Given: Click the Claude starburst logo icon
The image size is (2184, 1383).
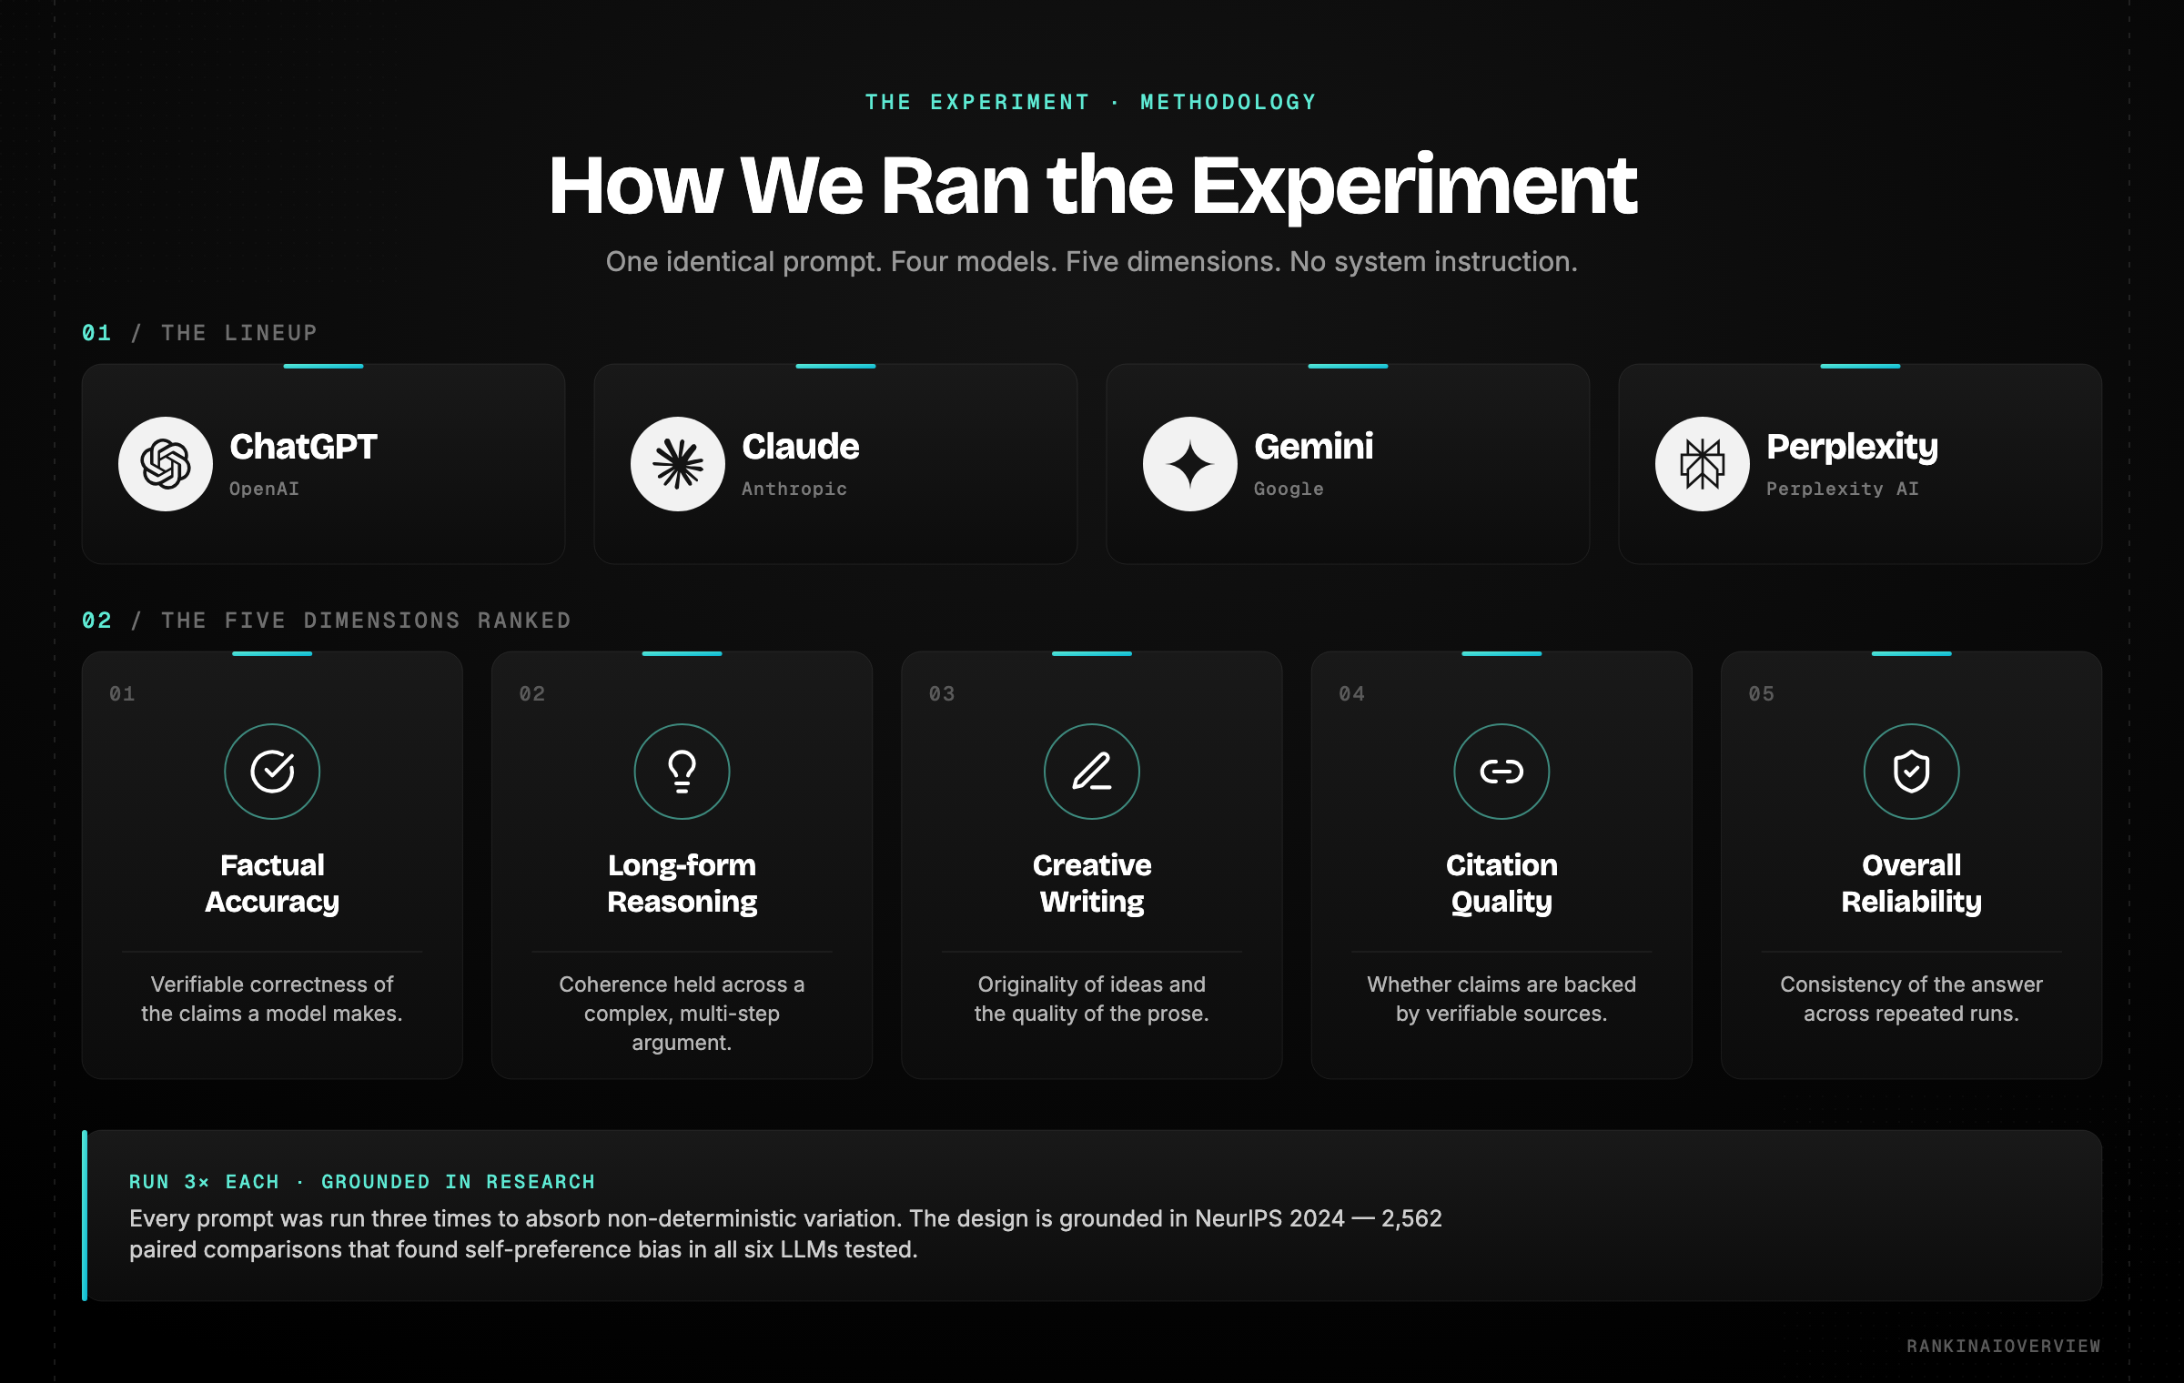Looking at the screenshot, I should 678,464.
